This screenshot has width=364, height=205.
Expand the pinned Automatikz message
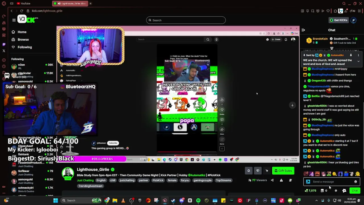(x=358, y=61)
